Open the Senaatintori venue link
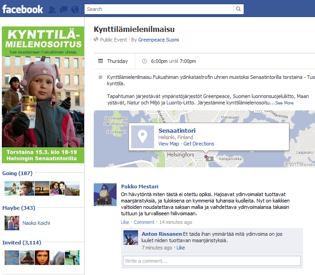 coord(177,131)
